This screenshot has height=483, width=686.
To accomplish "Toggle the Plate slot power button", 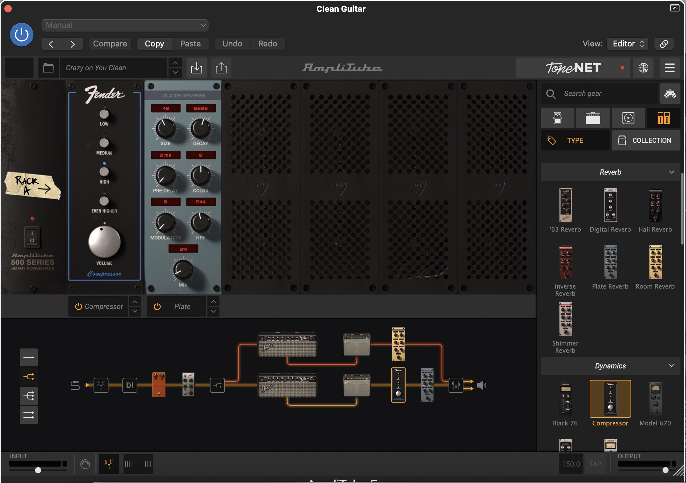I will pos(157,307).
